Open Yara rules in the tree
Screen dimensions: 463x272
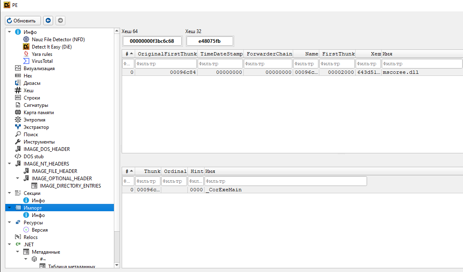42,54
